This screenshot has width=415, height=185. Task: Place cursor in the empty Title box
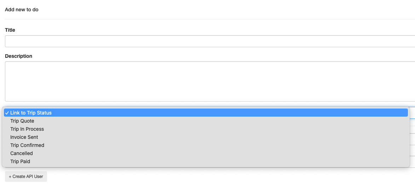[209, 41]
